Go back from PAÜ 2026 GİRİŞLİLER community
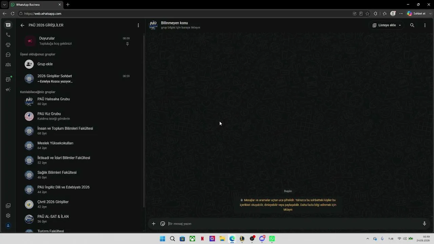 point(22,25)
